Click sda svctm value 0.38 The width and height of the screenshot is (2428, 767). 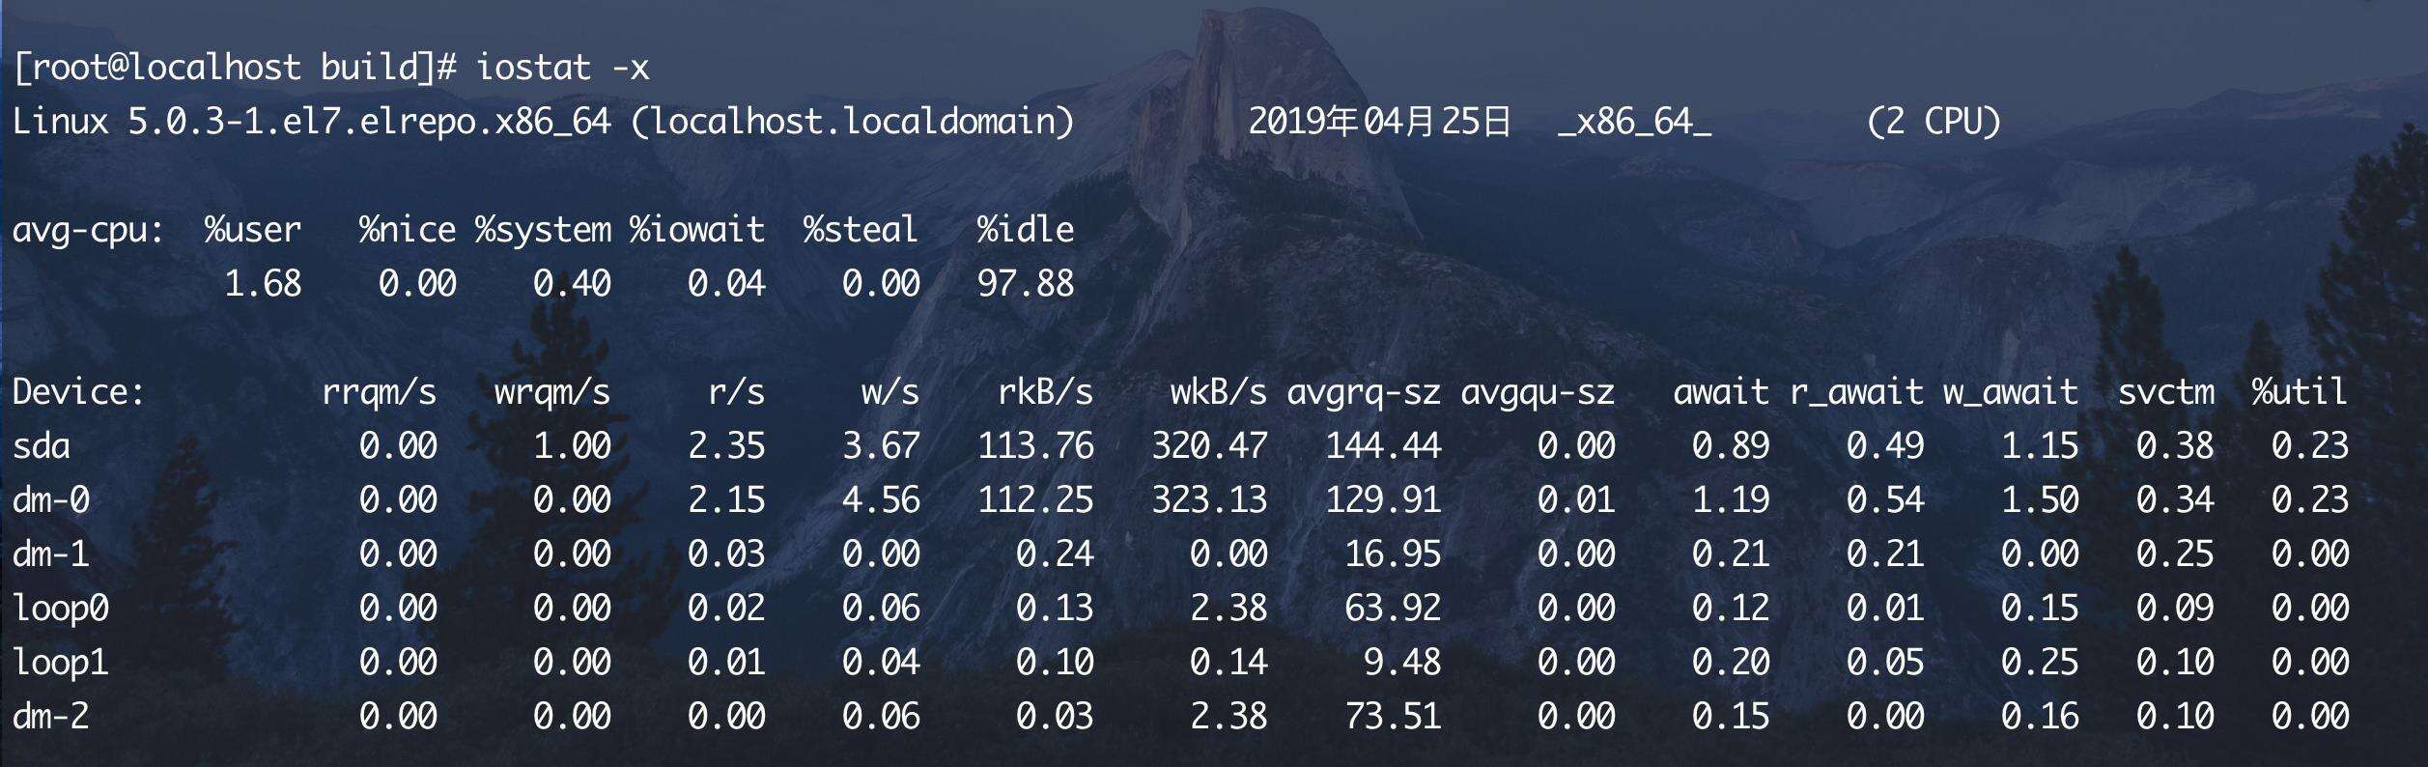[x=2176, y=446]
